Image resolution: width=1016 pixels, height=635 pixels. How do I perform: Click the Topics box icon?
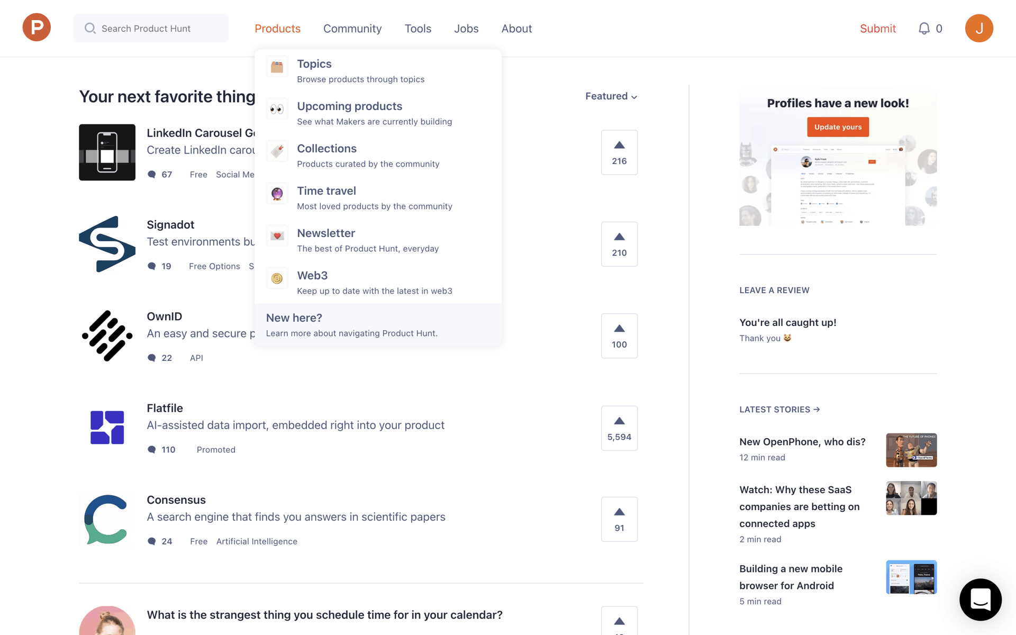277,67
